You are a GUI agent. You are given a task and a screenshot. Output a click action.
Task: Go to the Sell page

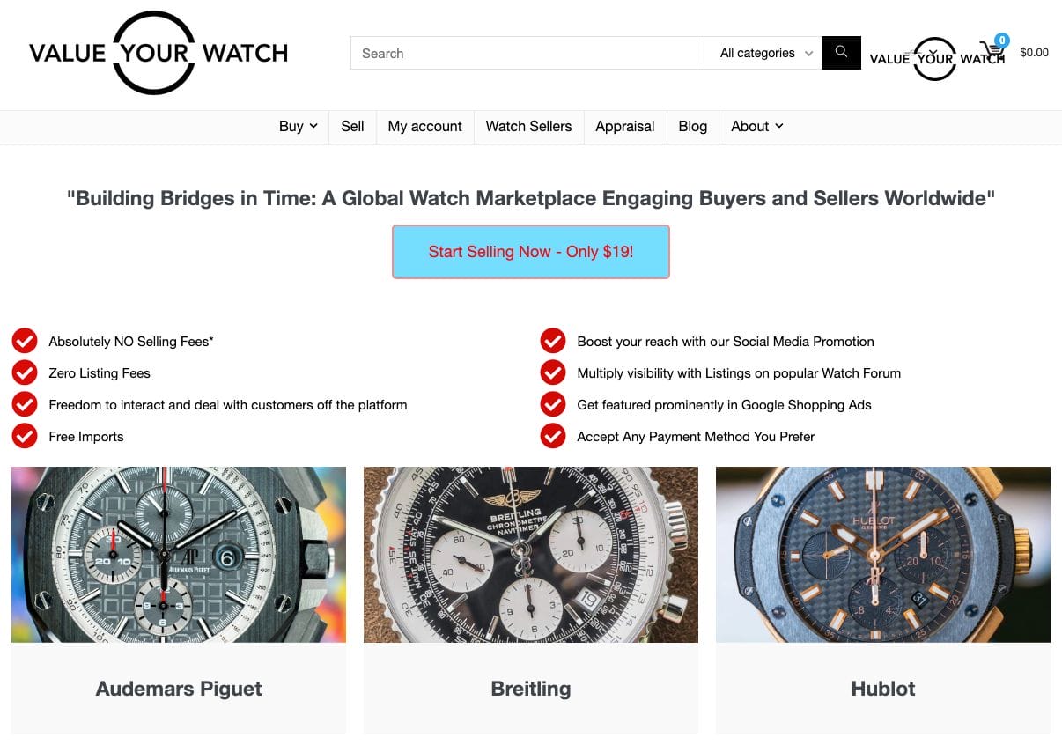(352, 126)
